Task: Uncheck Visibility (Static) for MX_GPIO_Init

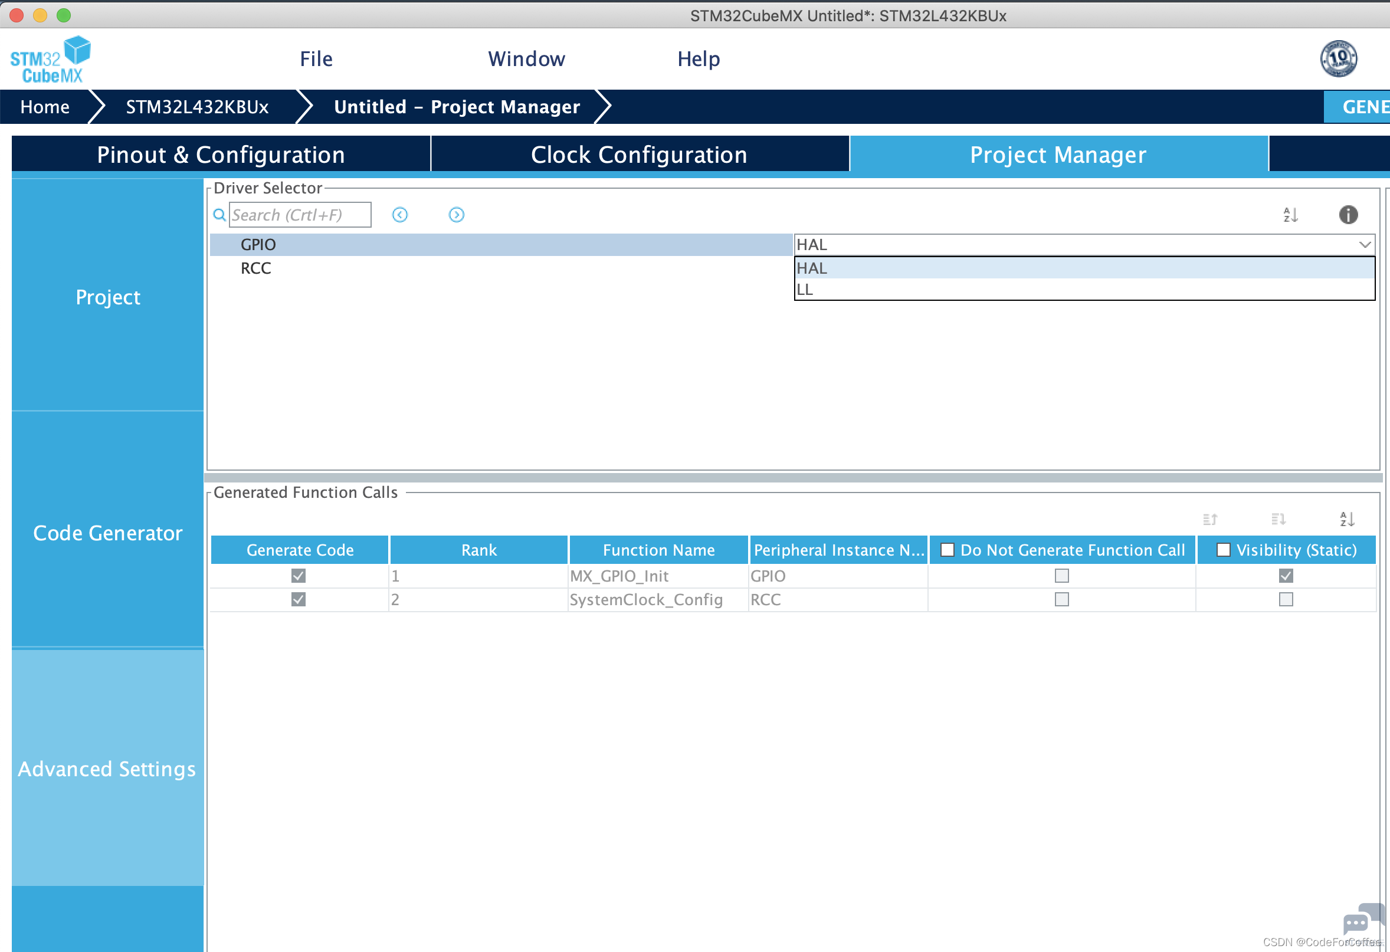Action: pyautogui.click(x=1286, y=576)
